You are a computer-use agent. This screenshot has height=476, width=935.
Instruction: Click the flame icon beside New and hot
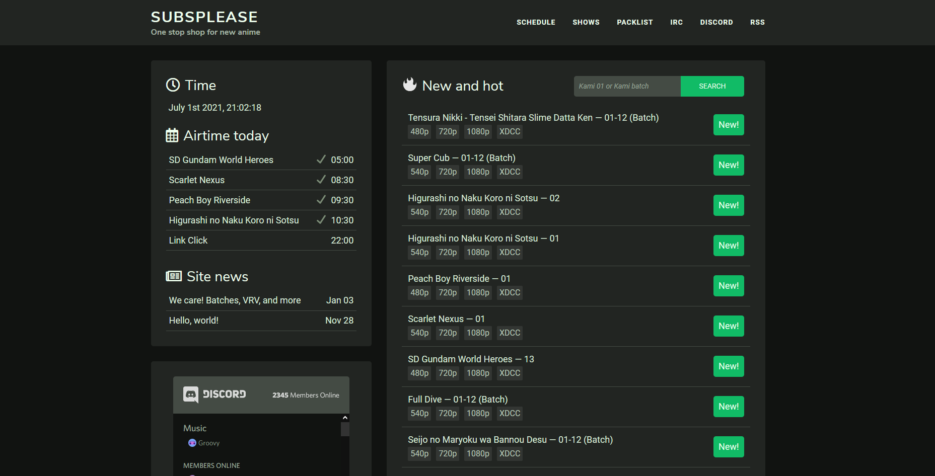point(410,85)
